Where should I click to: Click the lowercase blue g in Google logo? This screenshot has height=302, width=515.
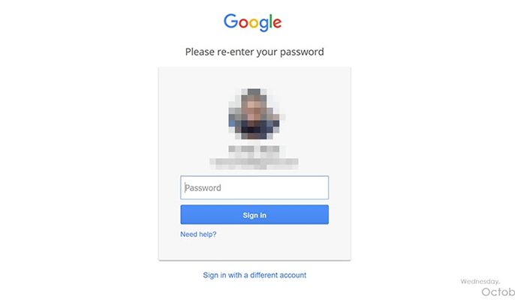pos(264,25)
